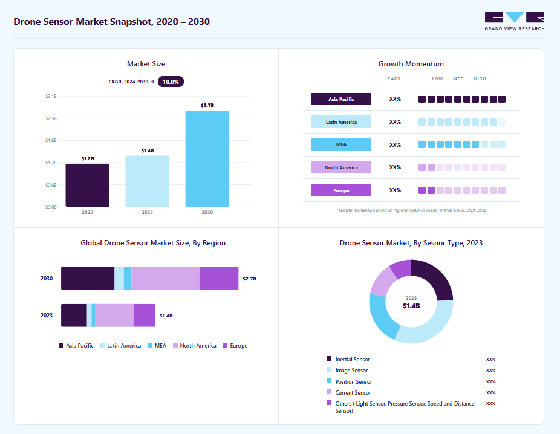Click the Latin America legend swatch
560x434 pixels.
[102, 345]
